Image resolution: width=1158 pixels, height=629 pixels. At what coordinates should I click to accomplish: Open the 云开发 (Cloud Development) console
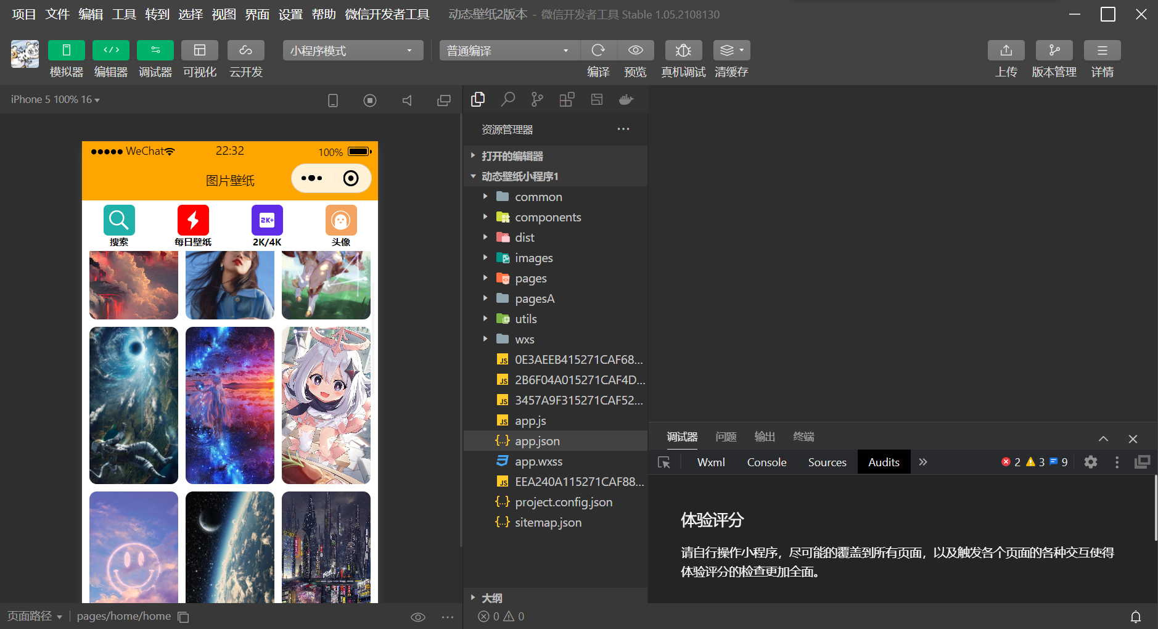(x=245, y=59)
